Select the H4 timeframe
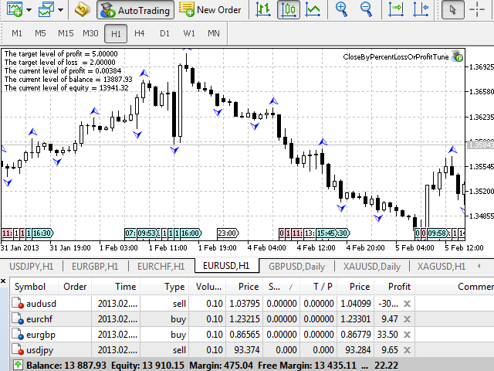 coord(139,33)
